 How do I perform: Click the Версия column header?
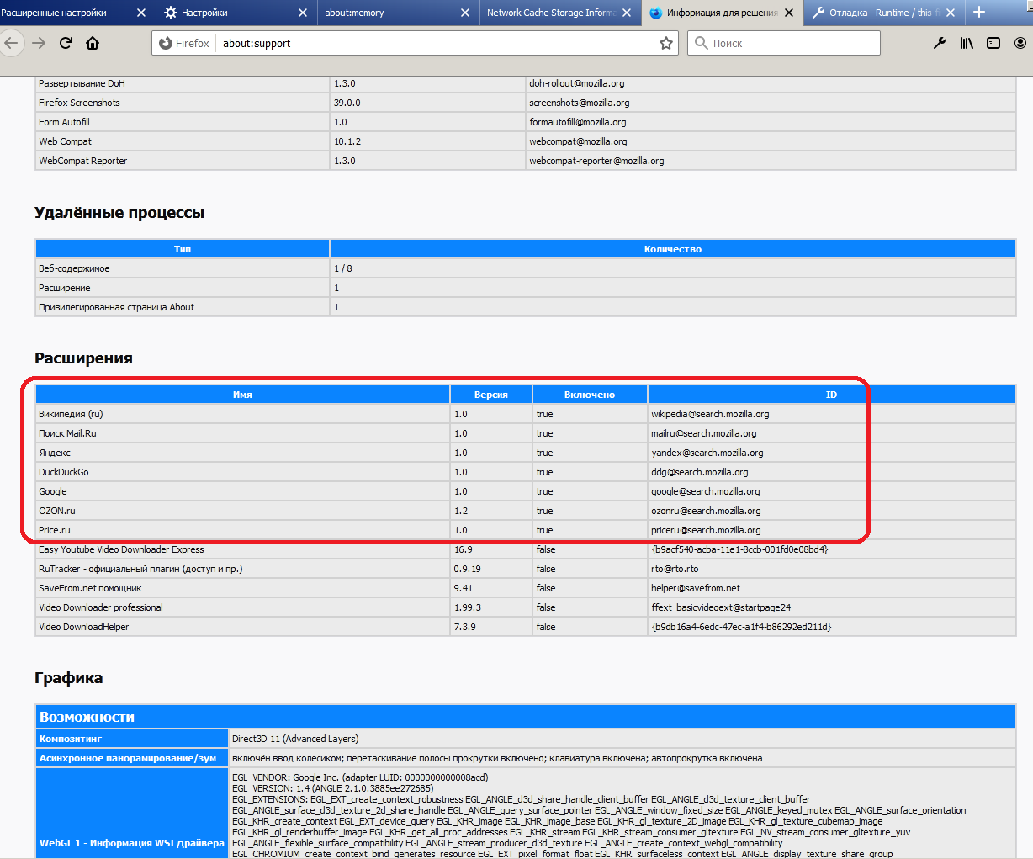click(x=491, y=395)
